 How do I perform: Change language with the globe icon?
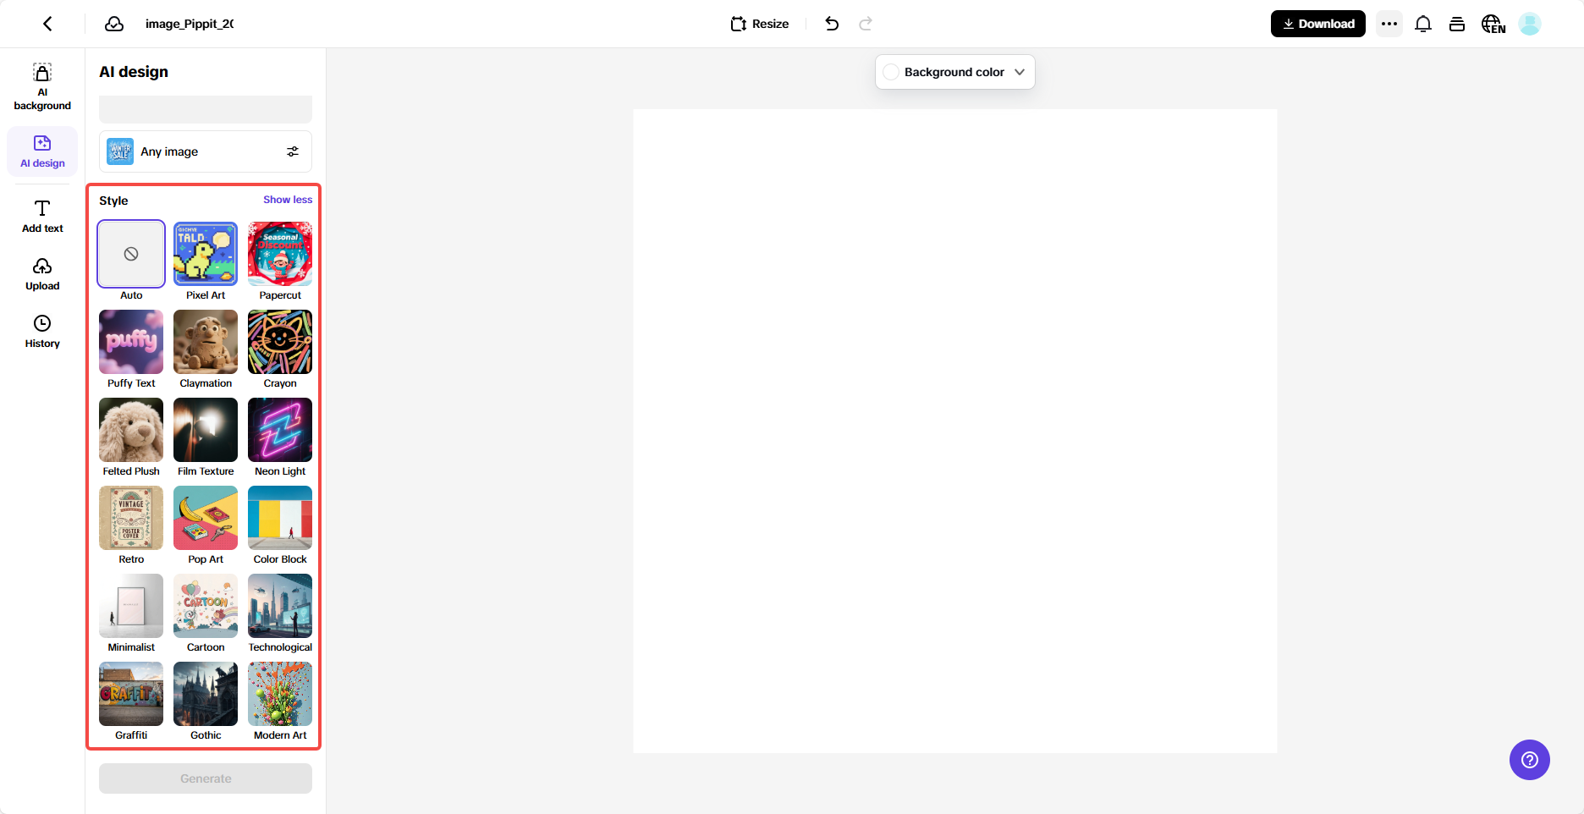click(1493, 24)
